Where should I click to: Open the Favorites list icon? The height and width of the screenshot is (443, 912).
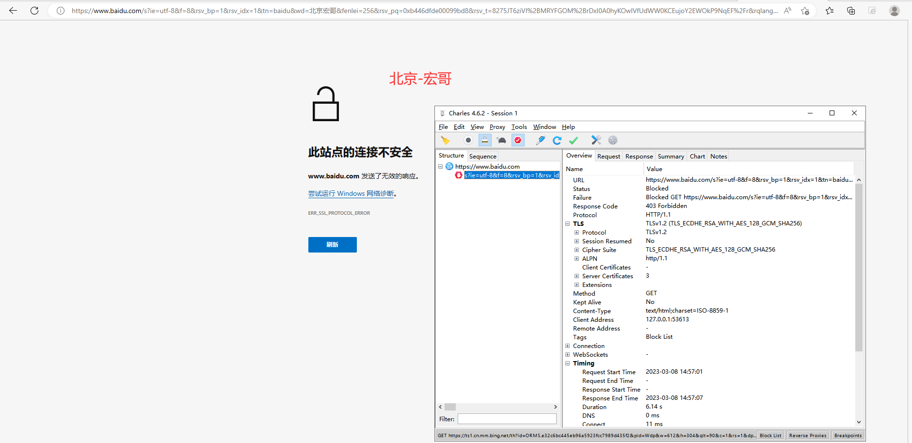(x=830, y=10)
